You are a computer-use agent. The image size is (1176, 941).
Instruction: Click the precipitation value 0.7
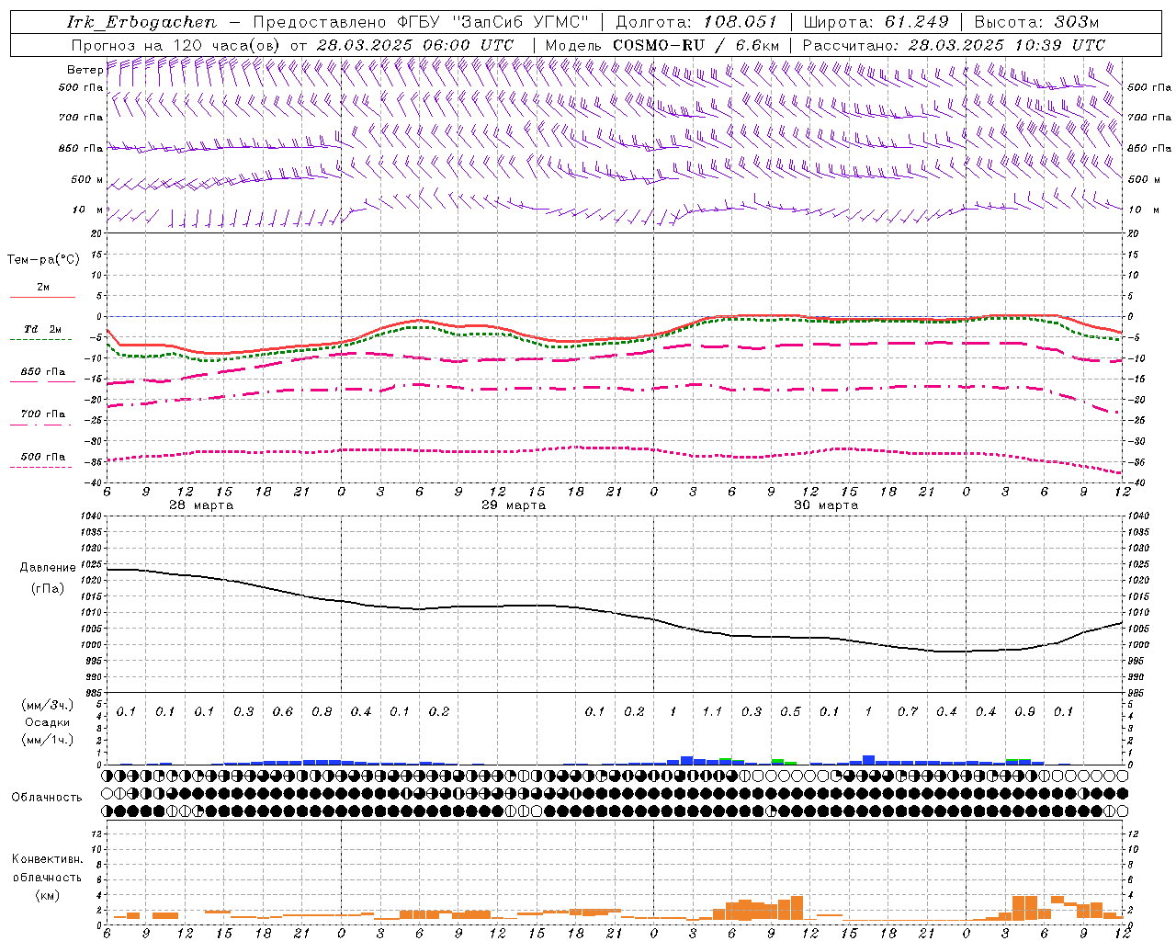tap(908, 712)
